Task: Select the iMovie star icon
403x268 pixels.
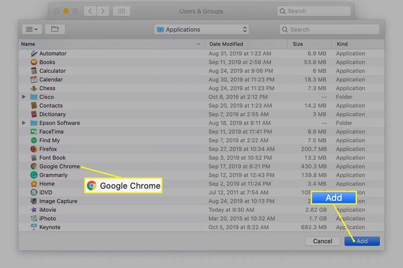Action: 34,210
